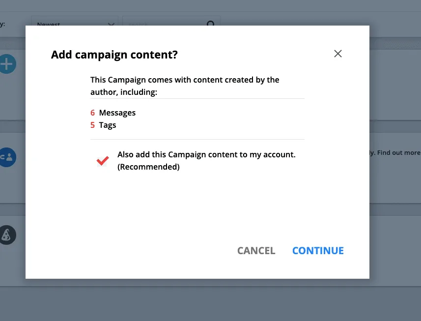Open the Newest sort dropdown behind dialog

(74, 22)
